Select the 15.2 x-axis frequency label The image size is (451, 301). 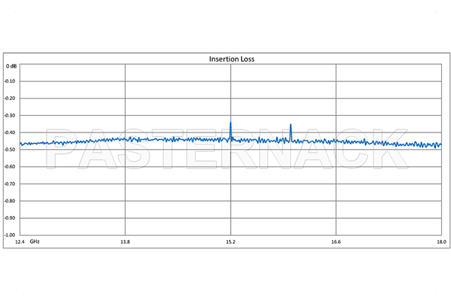click(231, 242)
